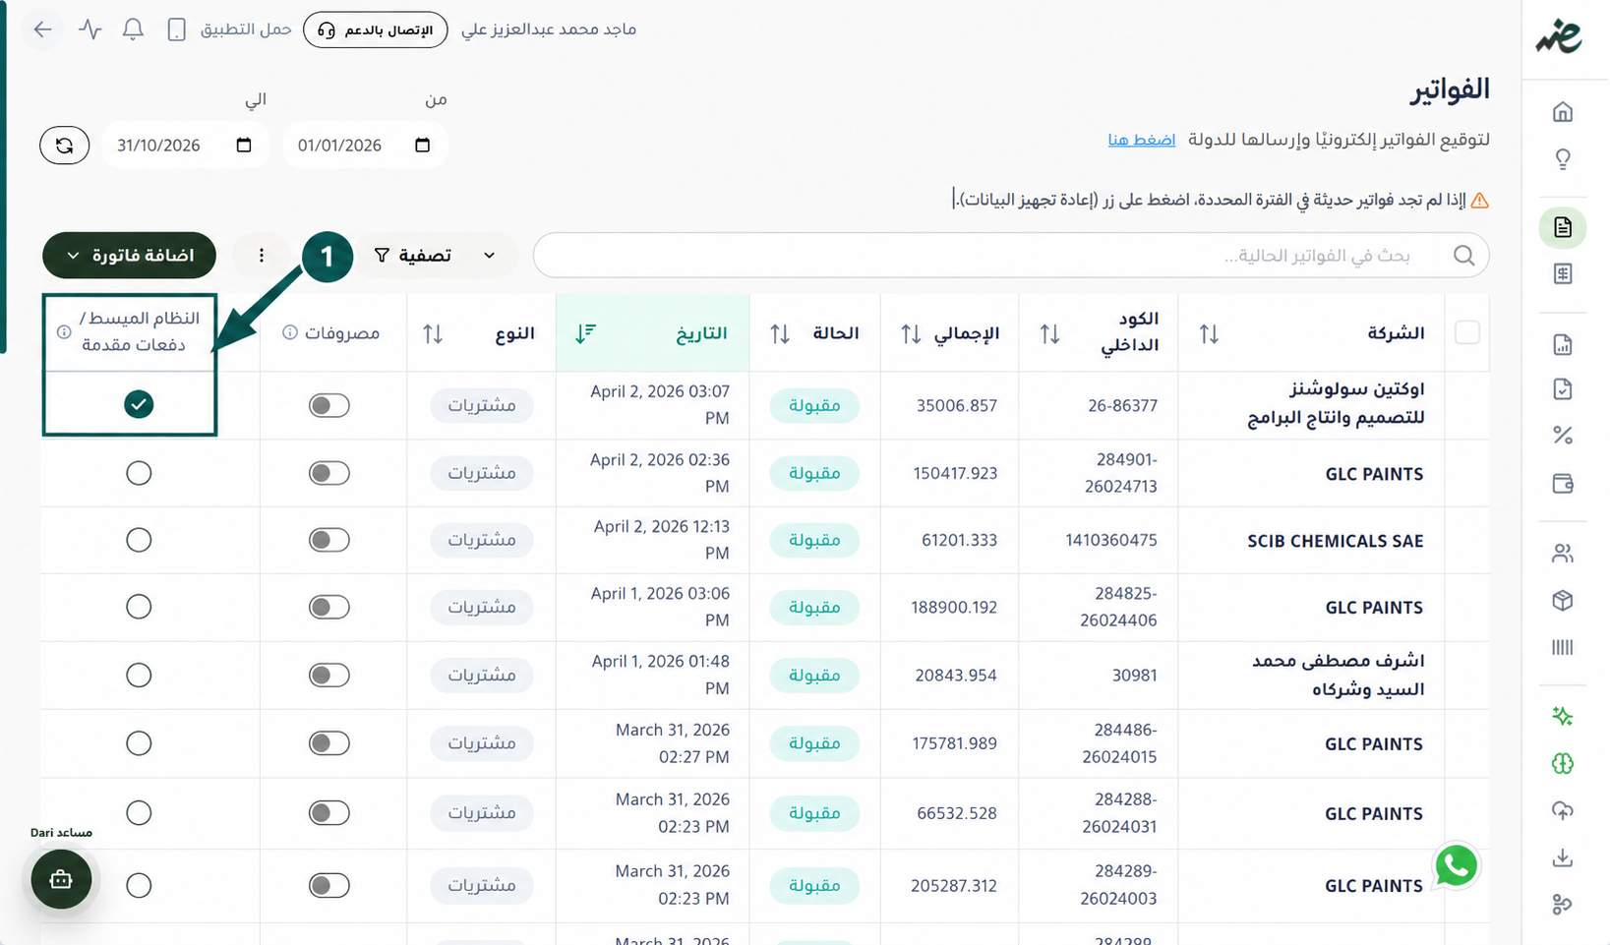Open calendar picker for the من date field
Screen dimensions: 1610x945
(422, 146)
